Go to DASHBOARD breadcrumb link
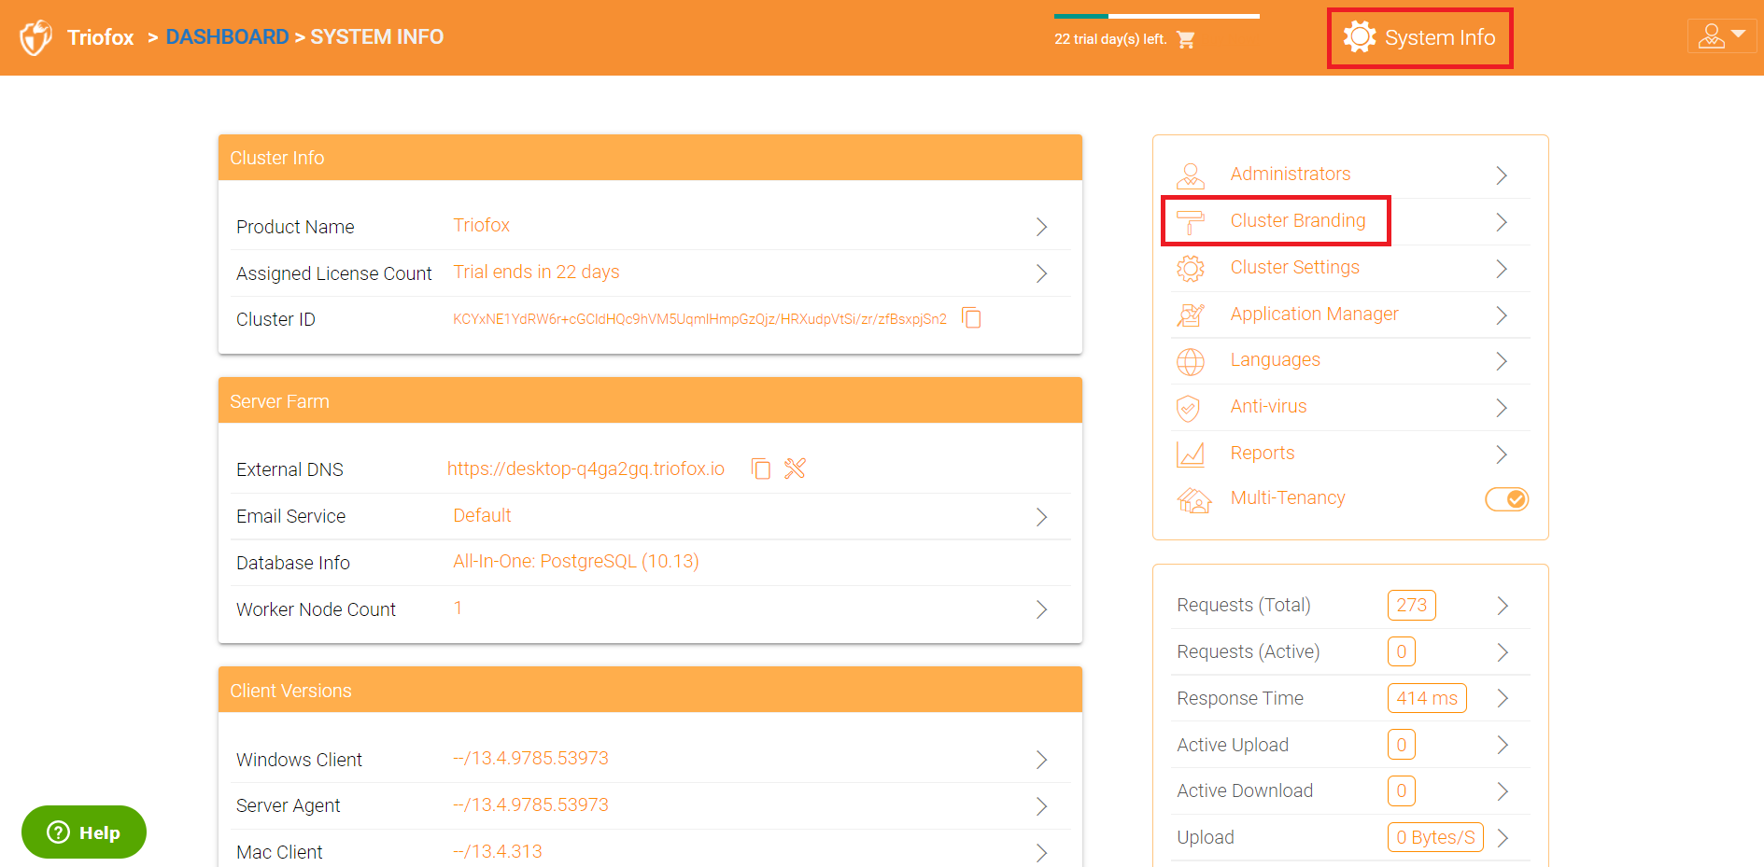This screenshot has width=1764, height=867. click(x=227, y=36)
